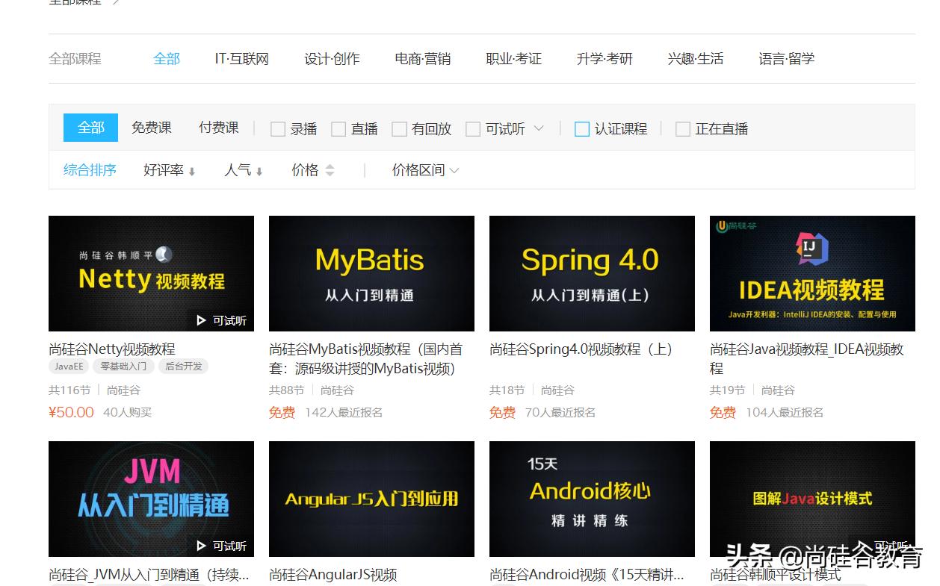Show only 付费课 courses

tap(219, 128)
